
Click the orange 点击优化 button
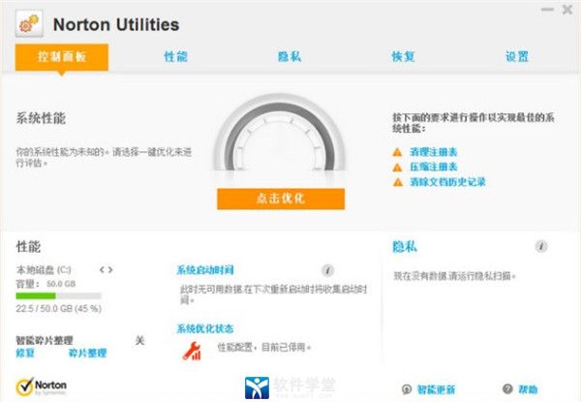[281, 199]
